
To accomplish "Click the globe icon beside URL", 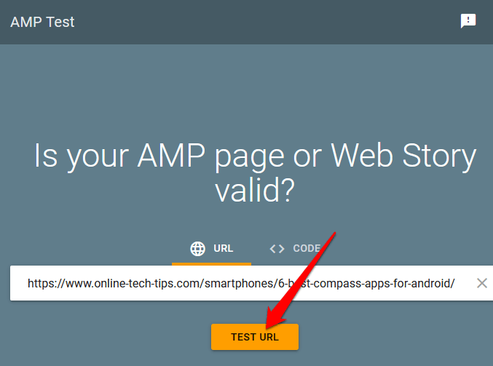I will tap(197, 249).
